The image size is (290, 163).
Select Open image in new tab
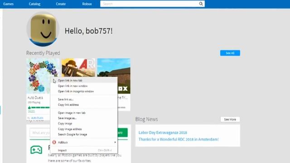84,113
